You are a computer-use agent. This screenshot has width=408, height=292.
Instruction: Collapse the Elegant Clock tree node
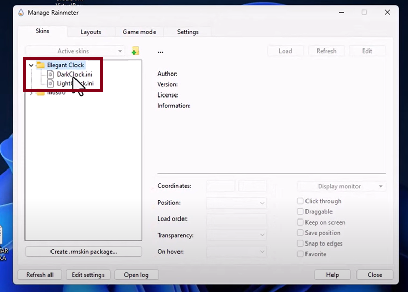(31, 65)
